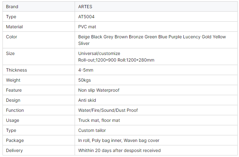Click the Usage row label
This screenshot has height=157, width=239.
click(x=13, y=120)
